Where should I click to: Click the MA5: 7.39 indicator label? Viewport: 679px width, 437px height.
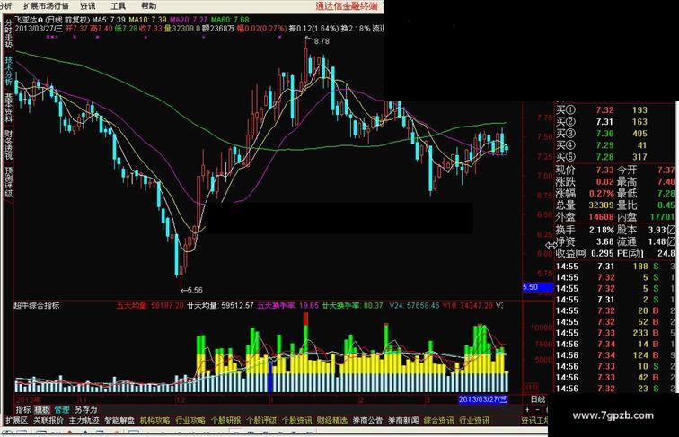pyautogui.click(x=109, y=20)
